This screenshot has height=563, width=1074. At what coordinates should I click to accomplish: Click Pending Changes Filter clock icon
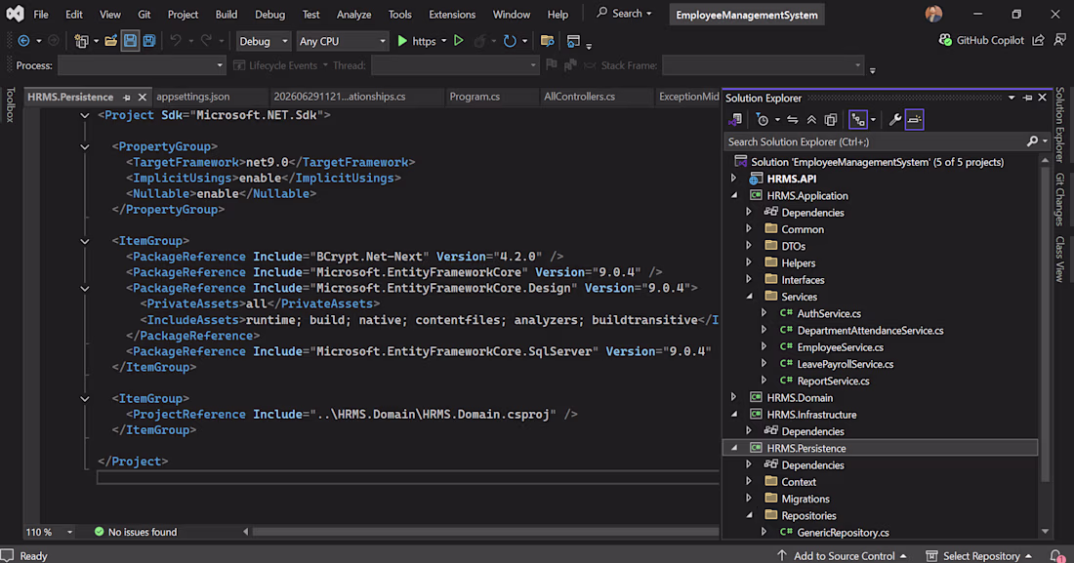[x=763, y=120]
